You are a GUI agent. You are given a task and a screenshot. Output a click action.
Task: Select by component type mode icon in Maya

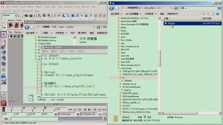[49, 16]
